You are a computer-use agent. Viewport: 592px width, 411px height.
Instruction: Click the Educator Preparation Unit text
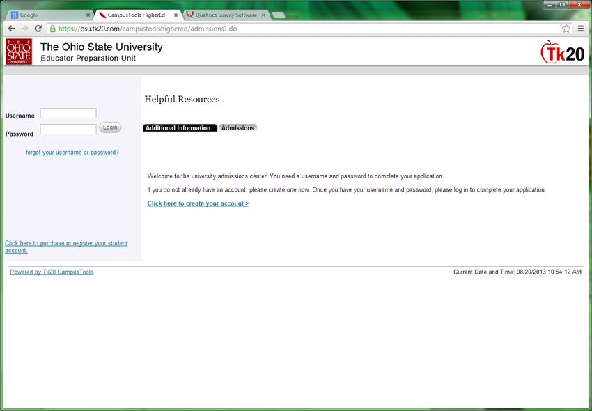click(x=88, y=59)
